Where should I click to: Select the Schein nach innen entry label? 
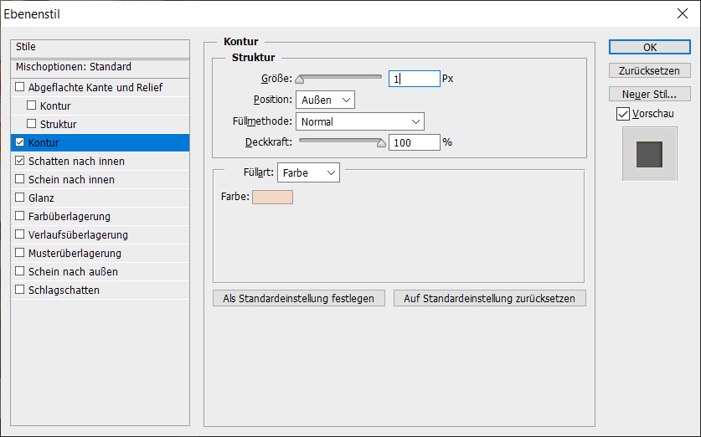pos(71,180)
